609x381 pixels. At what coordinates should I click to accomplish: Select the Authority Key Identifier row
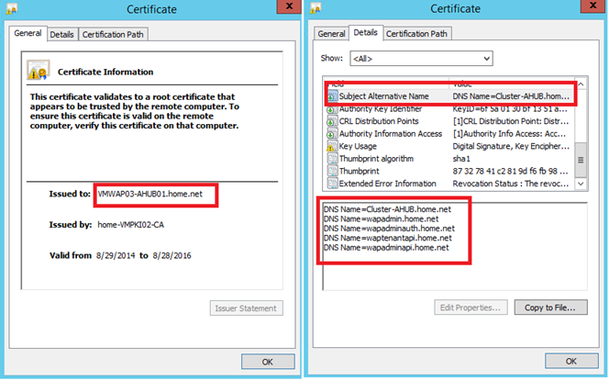point(449,109)
